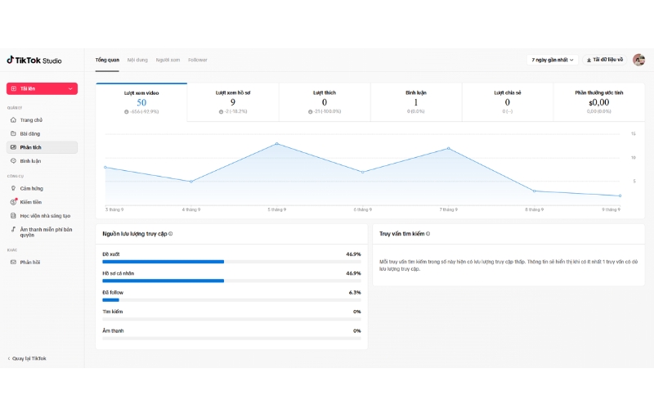Select the Lượt chia sẻ metric card

[x=508, y=102]
